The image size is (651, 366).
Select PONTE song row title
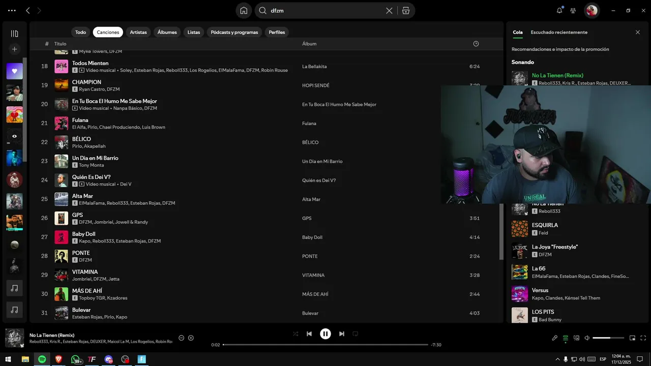point(81,253)
